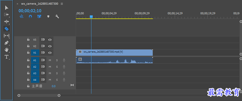Image resolution: width=242 pixels, height=101 pixels.
Task: Solo track A3
Action: (x=57, y=73)
